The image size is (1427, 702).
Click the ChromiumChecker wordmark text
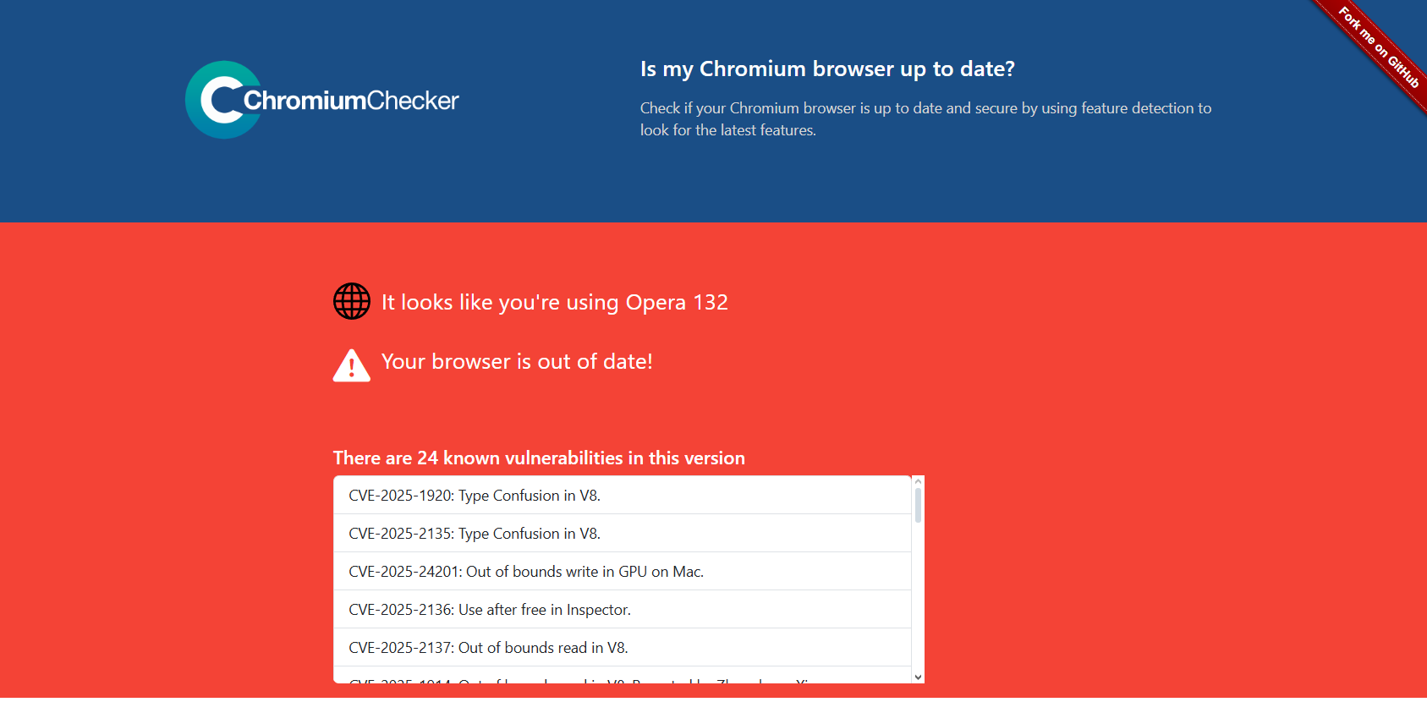tap(351, 101)
